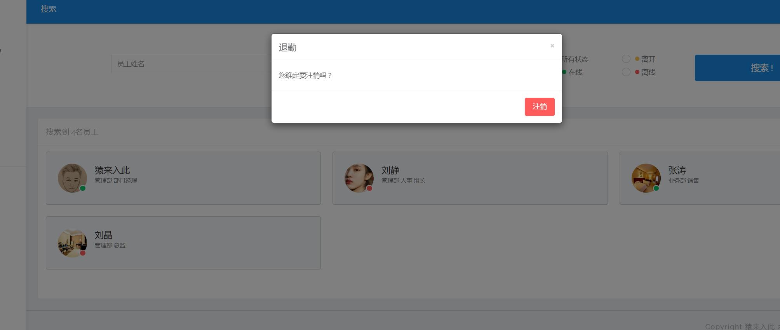Click the blue 搜索! button
The image size is (780, 330).
pyautogui.click(x=737, y=68)
